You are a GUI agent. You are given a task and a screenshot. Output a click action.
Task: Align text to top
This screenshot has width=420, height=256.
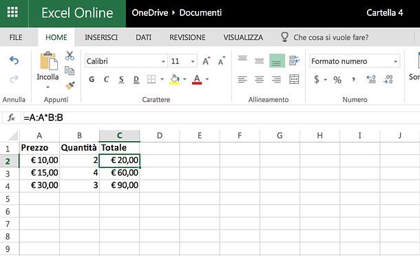tap(242, 58)
